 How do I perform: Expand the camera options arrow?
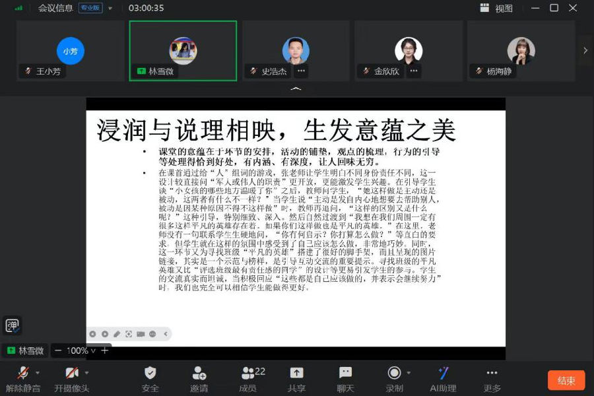pos(86,373)
